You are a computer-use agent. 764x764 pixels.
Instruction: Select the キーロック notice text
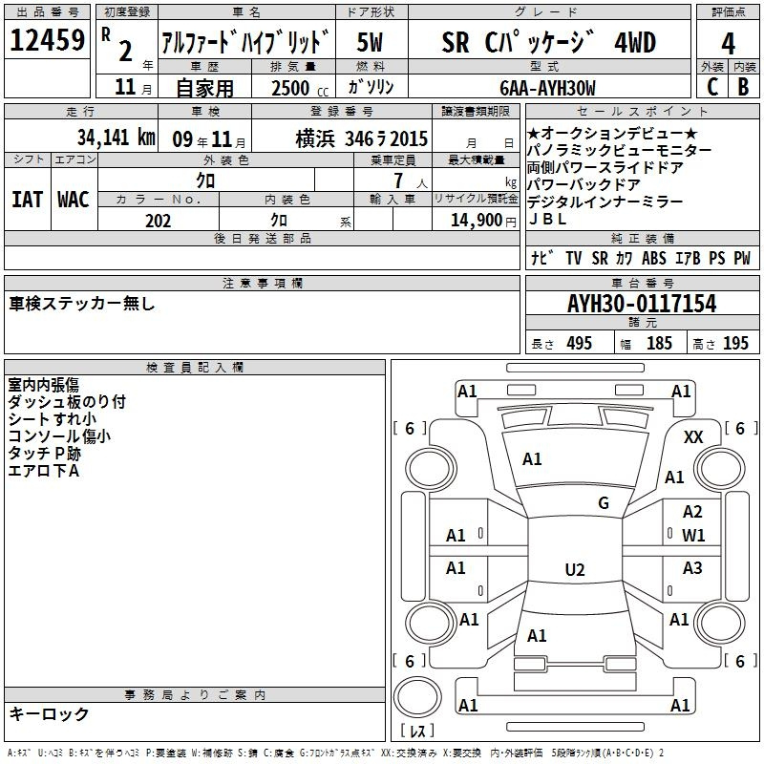tap(49, 714)
